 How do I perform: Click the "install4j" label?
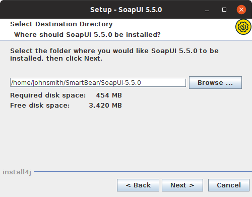pyautogui.click(x=17, y=172)
